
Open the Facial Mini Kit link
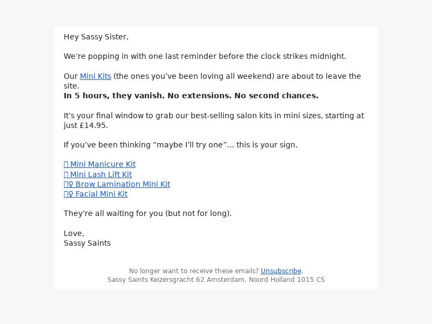[x=96, y=194]
